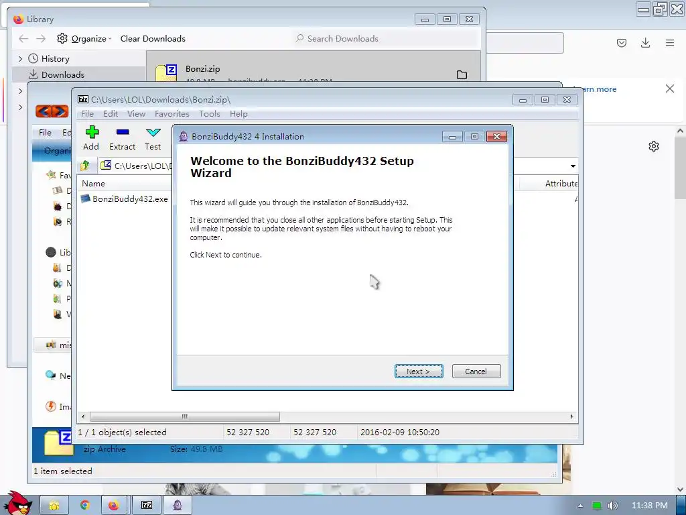The height and width of the screenshot is (515, 686).
Task: Click the Firefox page scrollbar up arrow
Action: click(680, 131)
